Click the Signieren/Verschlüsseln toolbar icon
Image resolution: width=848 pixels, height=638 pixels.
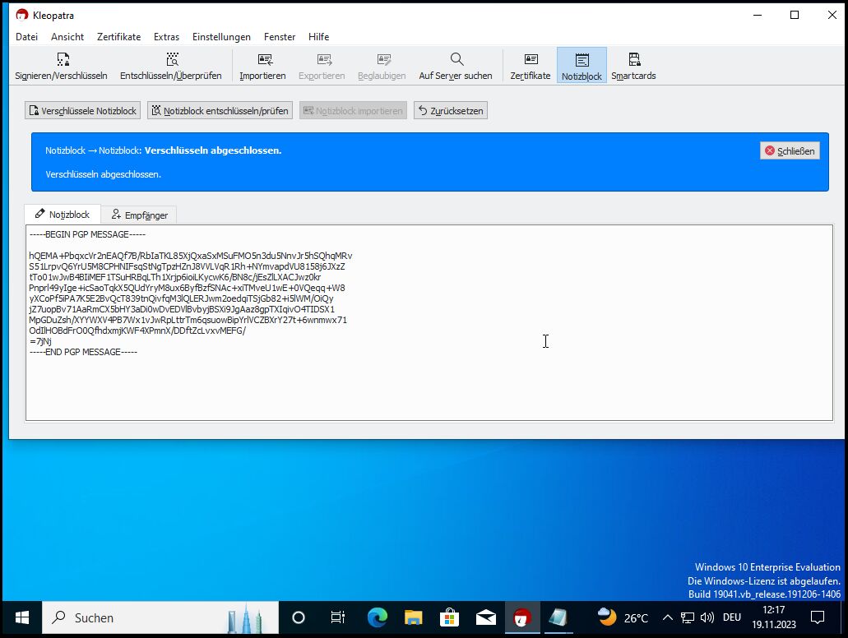click(x=62, y=60)
